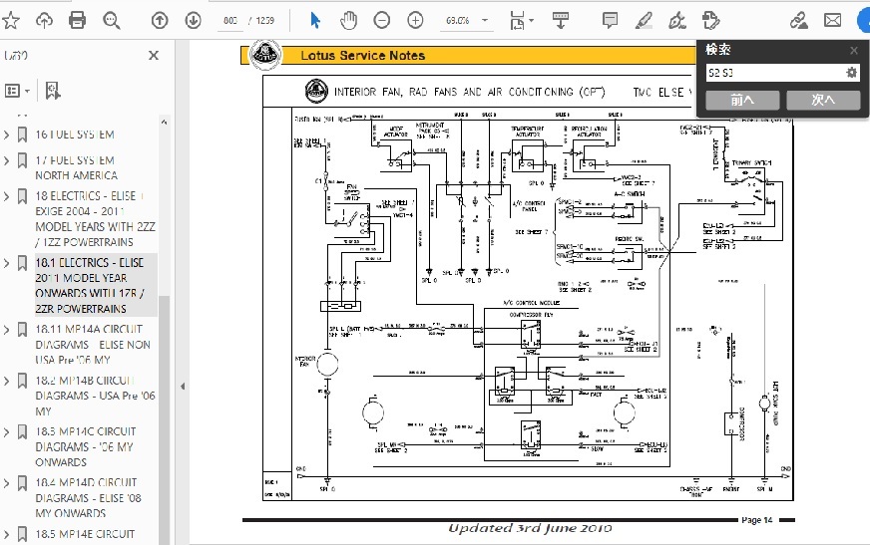
Task: Expand the 18.5 MP14E CIRCUIT bookmark
Action: coord(6,534)
